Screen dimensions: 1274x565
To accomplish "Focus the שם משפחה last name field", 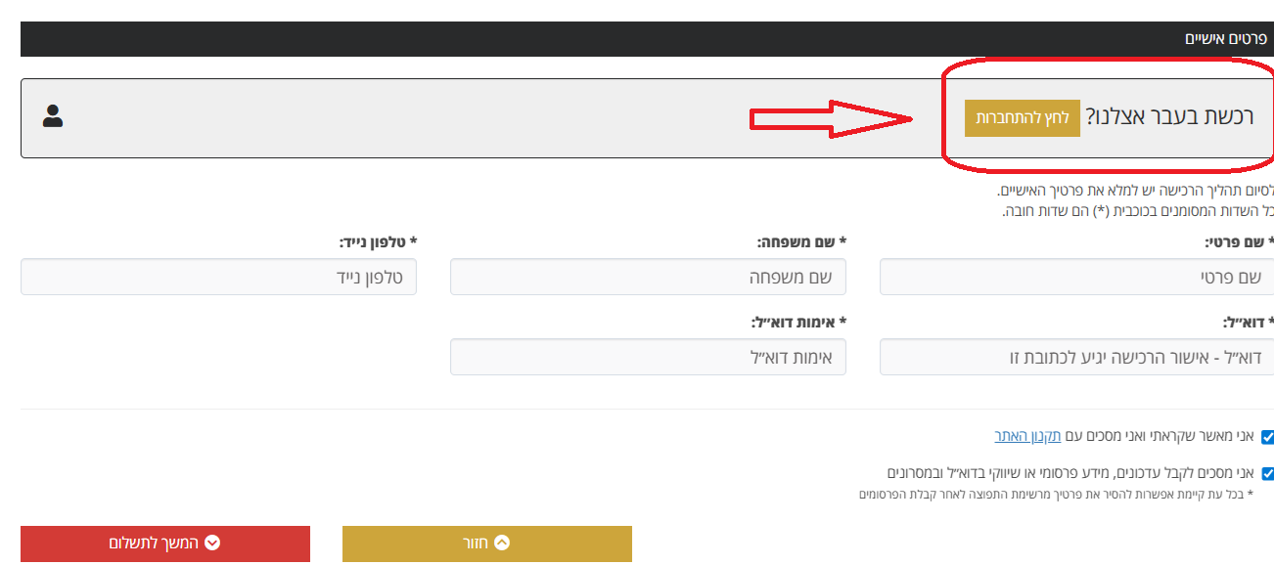I will coord(648,278).
